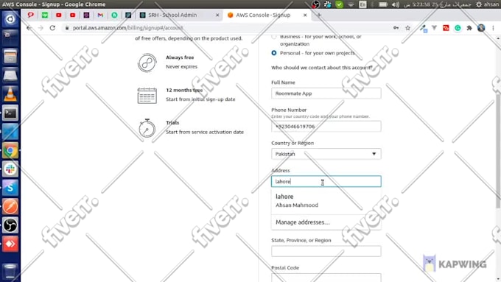Open the volume indicator in top panel

click(395, 4)
